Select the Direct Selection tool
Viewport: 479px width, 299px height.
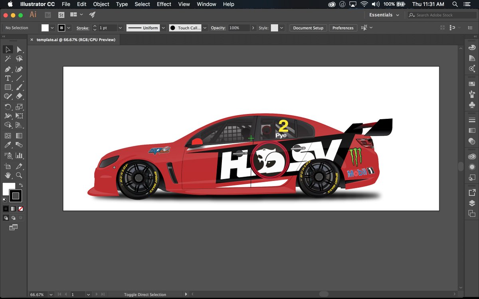(x=19, y=49)
